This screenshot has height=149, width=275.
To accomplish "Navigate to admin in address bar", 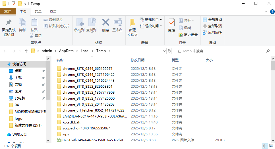I will (x=47, y=51).
